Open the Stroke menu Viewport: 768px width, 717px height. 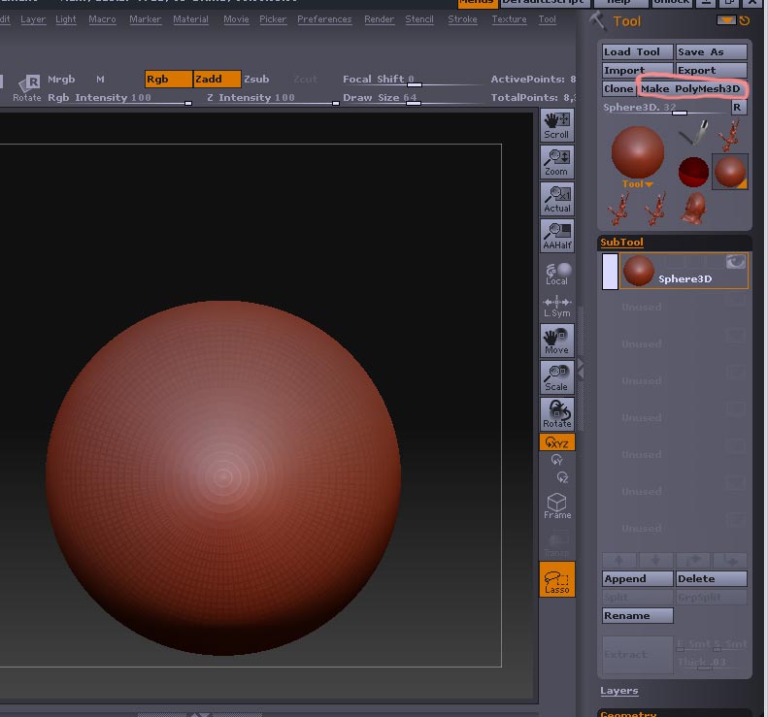[462, 19]
